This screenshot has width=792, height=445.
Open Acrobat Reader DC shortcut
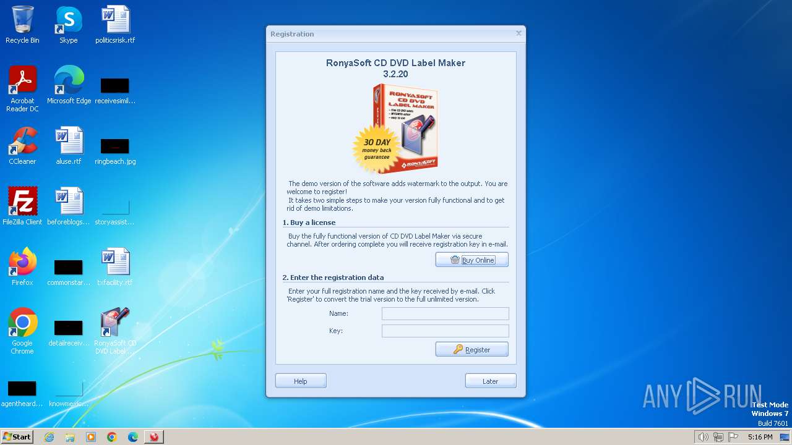point(22,89)
